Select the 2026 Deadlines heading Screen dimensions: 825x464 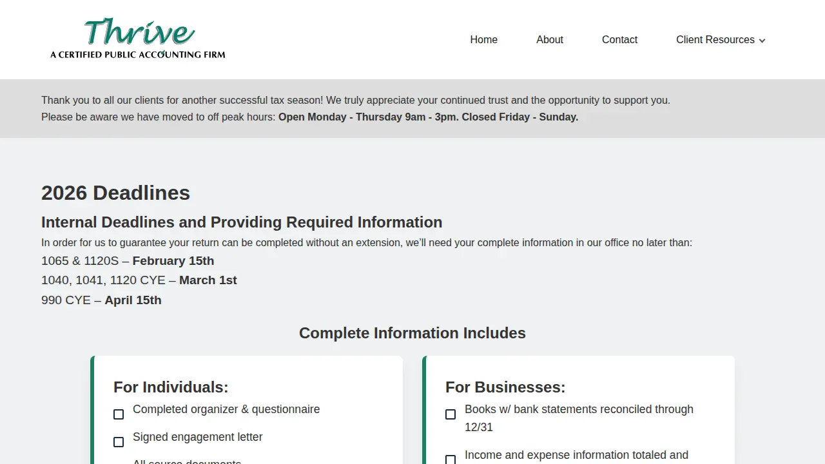[x=115, y=193]
